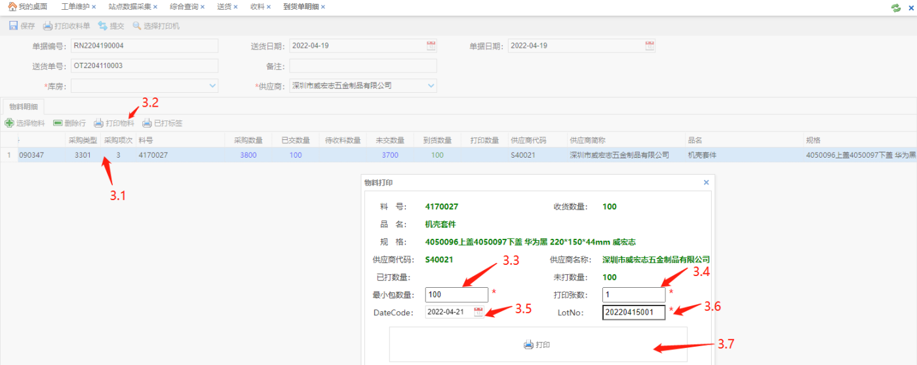Click the LotNo input field

[633, 313]
